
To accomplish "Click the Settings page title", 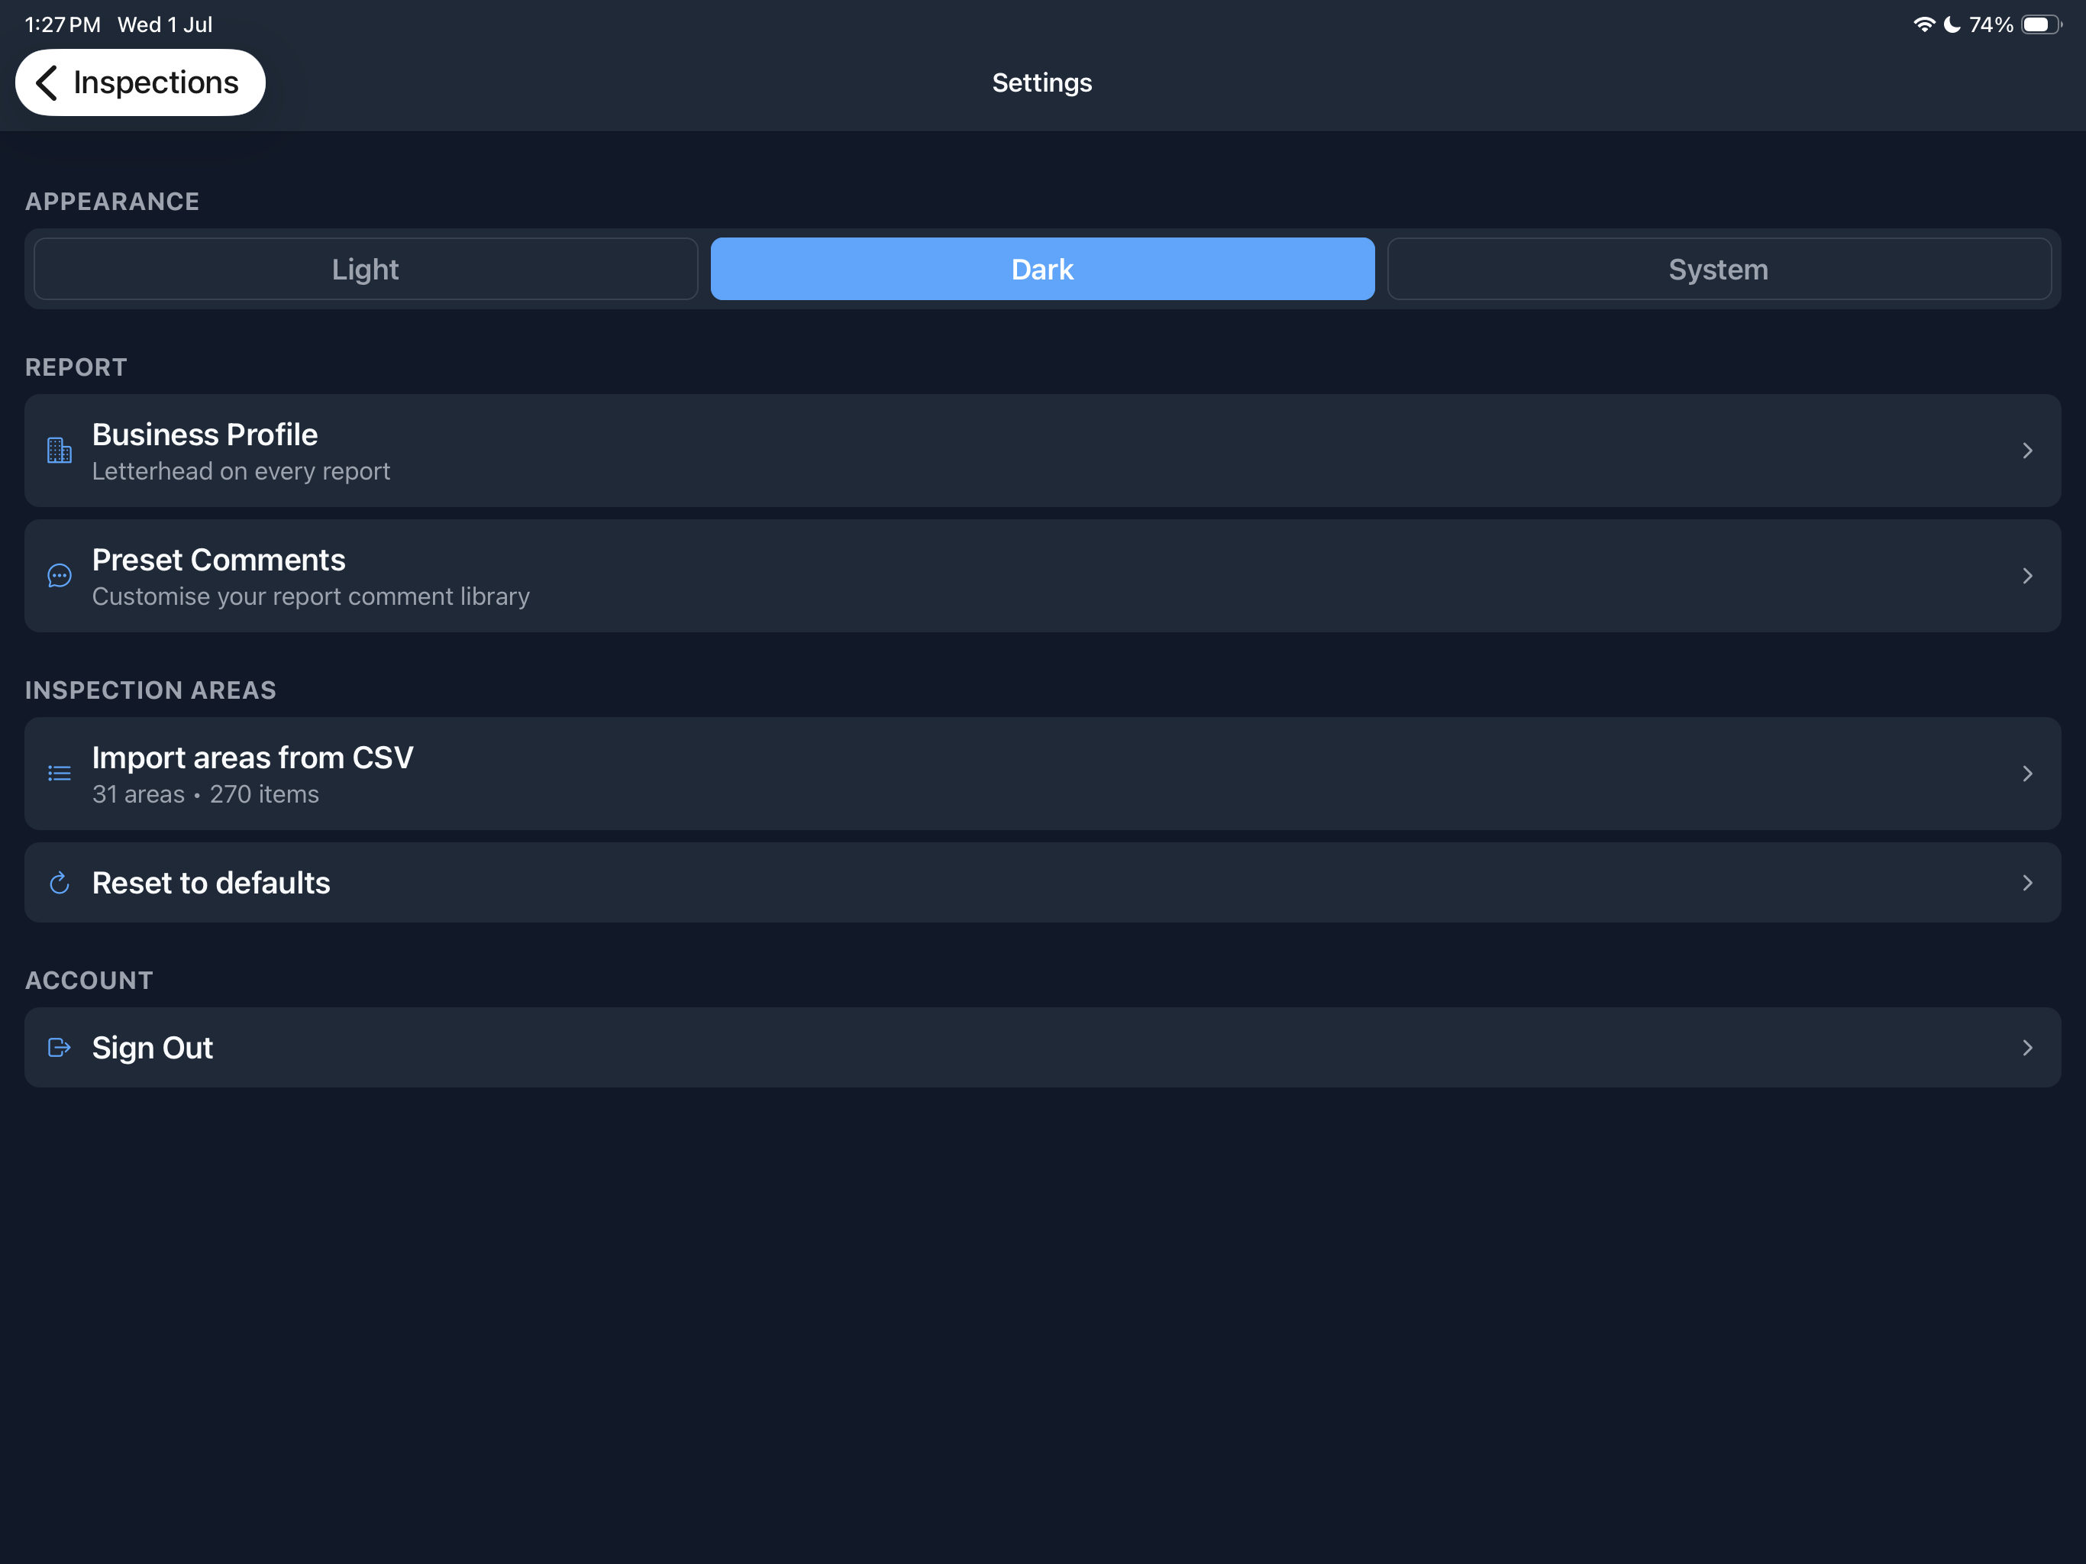I will coord(1042,83).
